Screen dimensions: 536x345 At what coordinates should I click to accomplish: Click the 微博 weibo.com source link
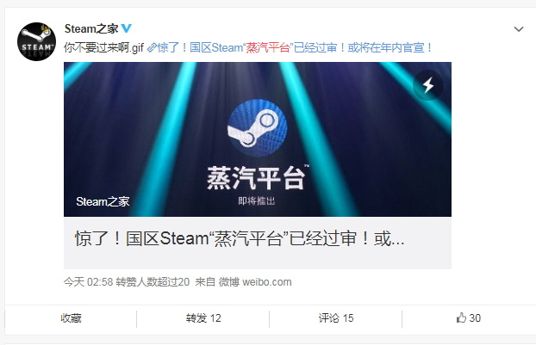pos(255,282)
